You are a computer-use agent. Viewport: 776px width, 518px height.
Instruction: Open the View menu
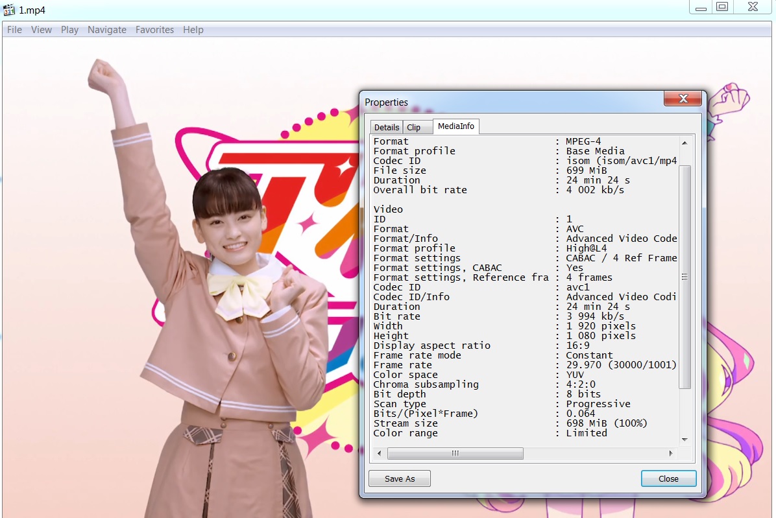pyautogui.click(x=41, y=30)
